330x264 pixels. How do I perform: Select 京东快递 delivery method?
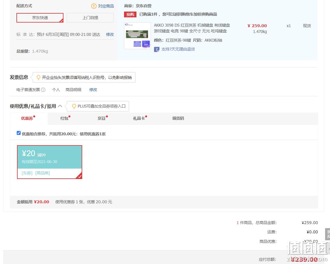click(40, 18)
